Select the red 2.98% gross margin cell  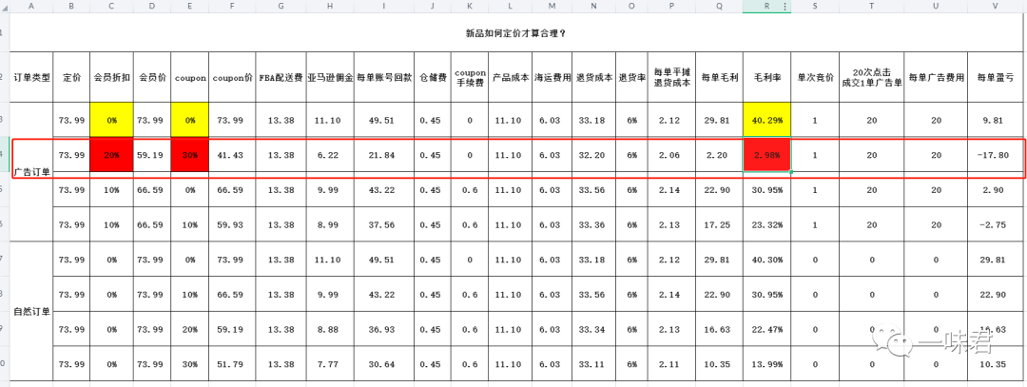tap(766, 155)
